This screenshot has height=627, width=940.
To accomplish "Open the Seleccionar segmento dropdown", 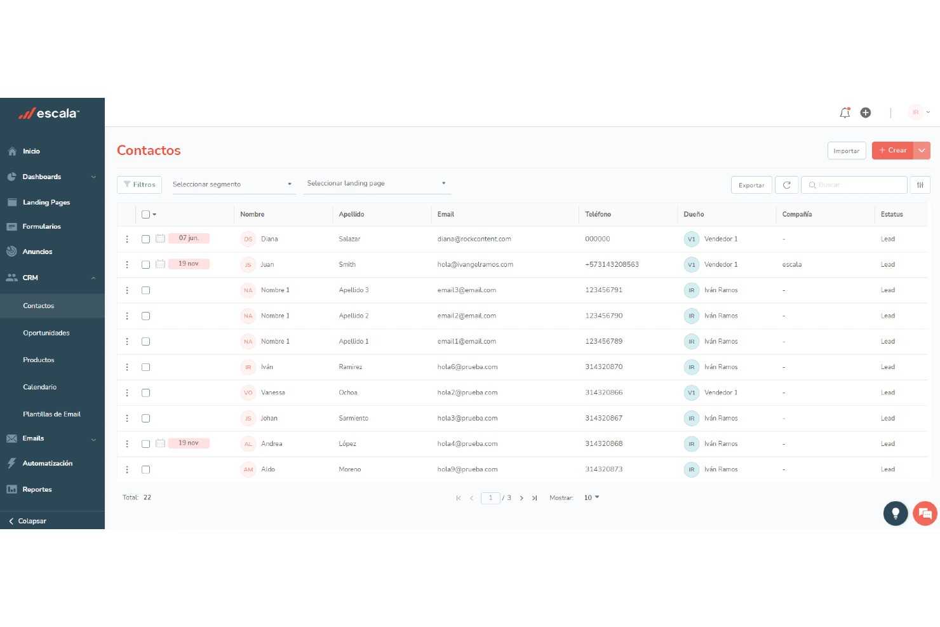I will (x=232, y=184).
